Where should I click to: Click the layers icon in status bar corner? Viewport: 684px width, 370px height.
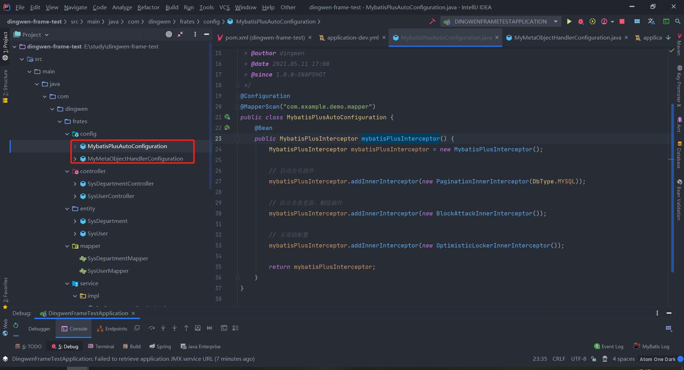(x=5, y=359)
